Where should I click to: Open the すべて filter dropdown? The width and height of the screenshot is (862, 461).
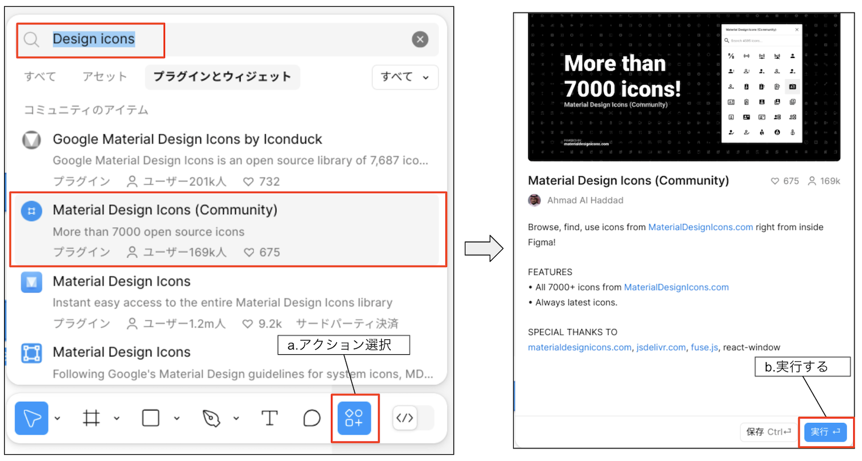click(x=405, y=77)
